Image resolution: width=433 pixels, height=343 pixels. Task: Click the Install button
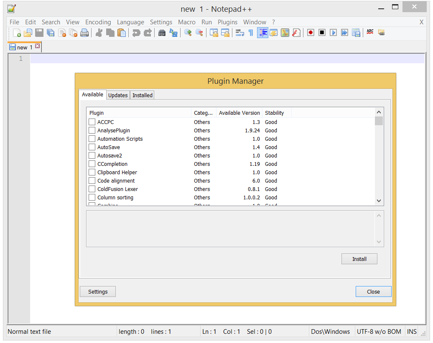[359, 259]
